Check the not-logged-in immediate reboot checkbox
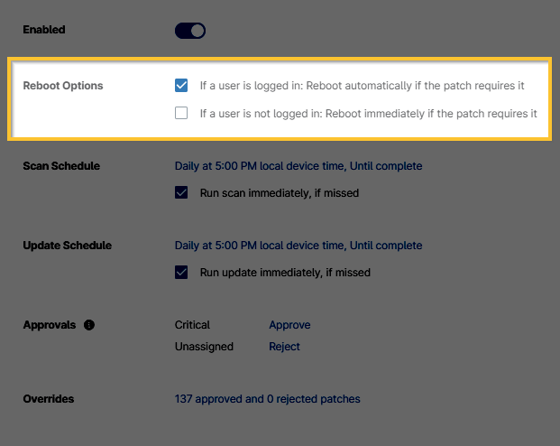 pyautogui.click(x=181, y=114)
